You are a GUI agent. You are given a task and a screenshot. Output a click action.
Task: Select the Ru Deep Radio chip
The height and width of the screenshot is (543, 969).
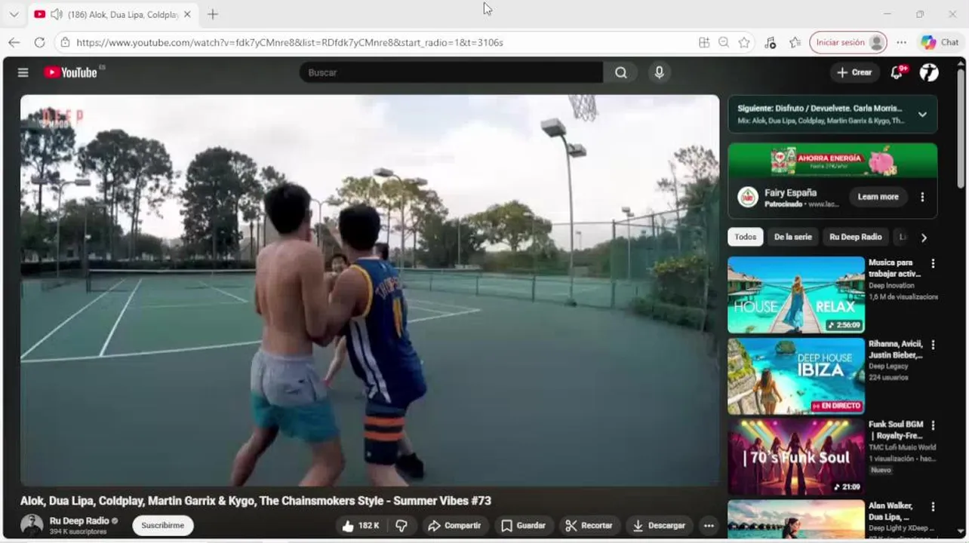pyautogui.click(x=856, y=237)
